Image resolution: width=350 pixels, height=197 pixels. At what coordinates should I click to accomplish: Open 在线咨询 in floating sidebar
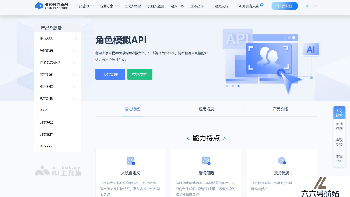tap(339, 126)
